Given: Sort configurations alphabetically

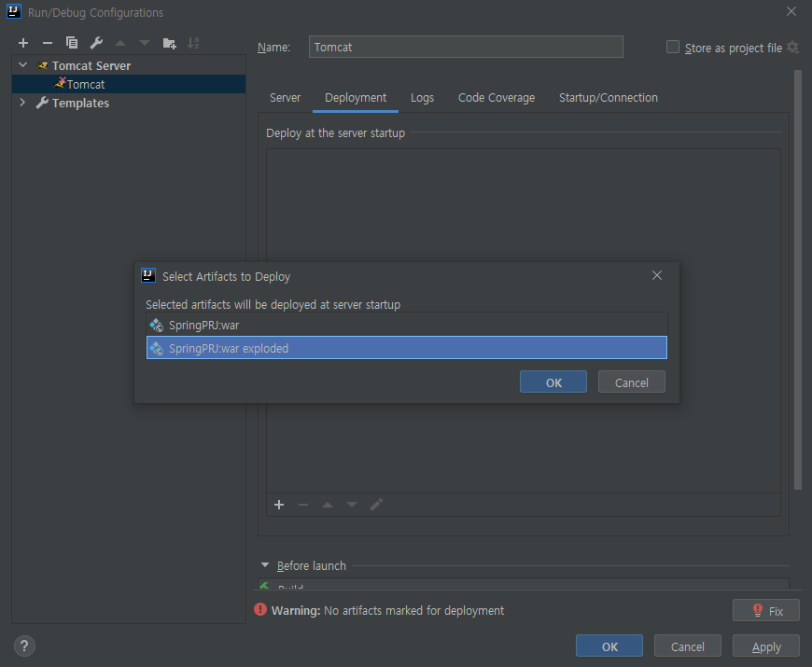Looking at the screenshot, I should 193,43.
